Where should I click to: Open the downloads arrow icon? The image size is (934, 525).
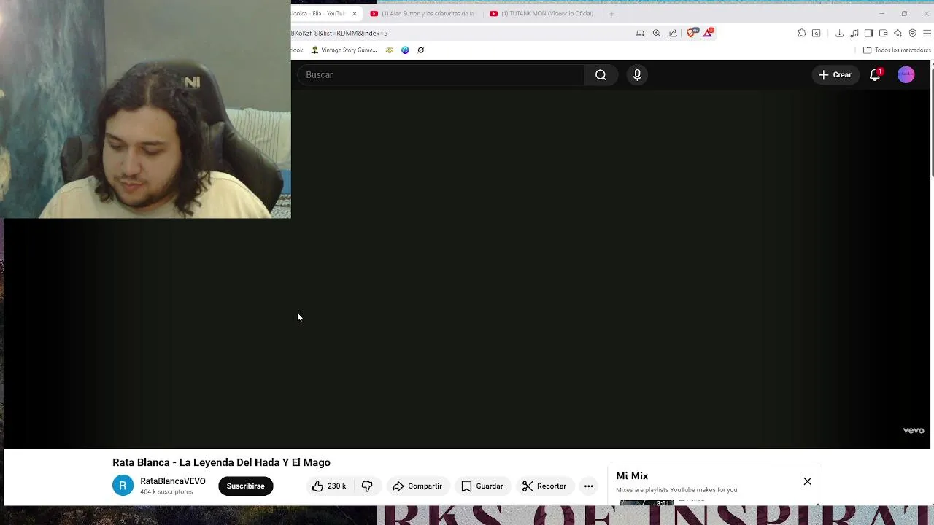(x=839, y=33)
